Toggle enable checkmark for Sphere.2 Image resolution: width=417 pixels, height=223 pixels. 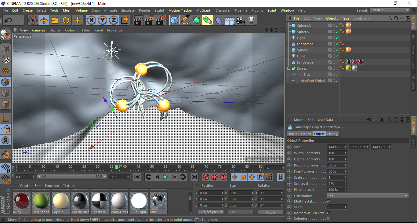pyautogui.click(x=337, y=26)
